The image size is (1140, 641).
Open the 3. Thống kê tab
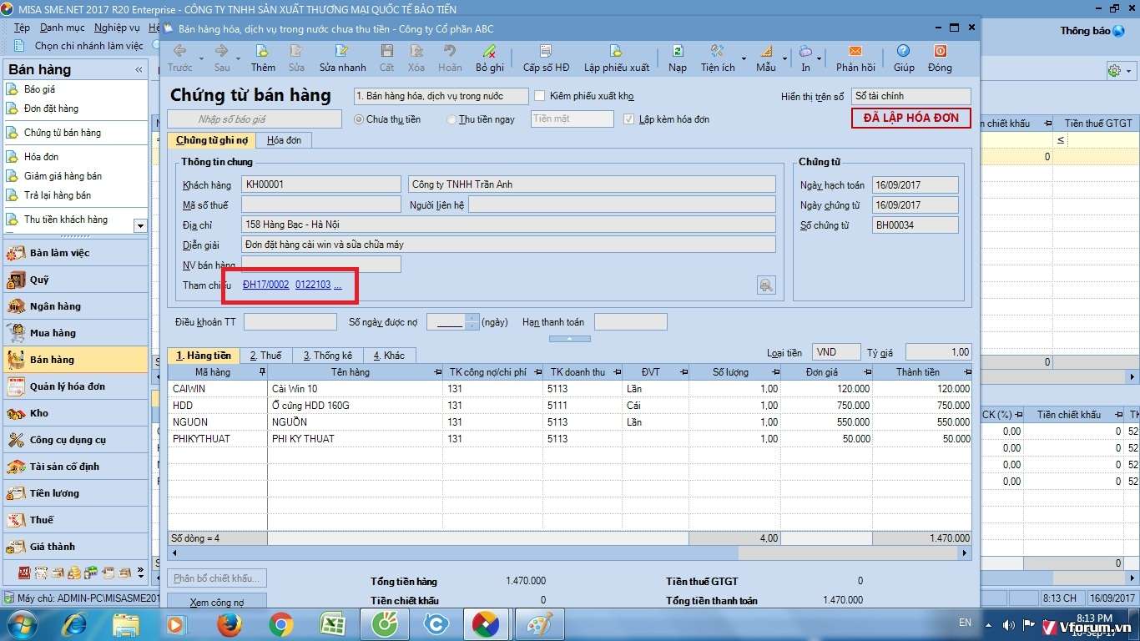coord(327,356)
